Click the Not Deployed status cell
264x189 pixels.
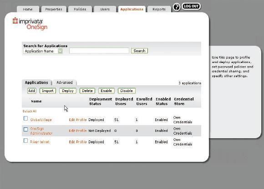pyautogui.click(x=100, y=131)
